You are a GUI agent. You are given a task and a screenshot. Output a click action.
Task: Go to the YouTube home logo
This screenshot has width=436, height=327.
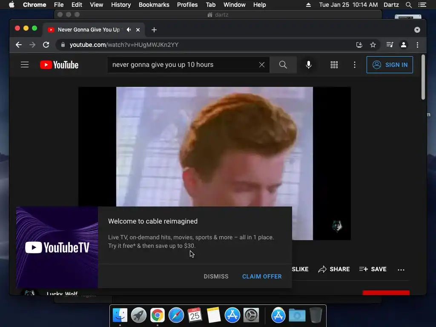pyautogui.click(x=59, y=65)
